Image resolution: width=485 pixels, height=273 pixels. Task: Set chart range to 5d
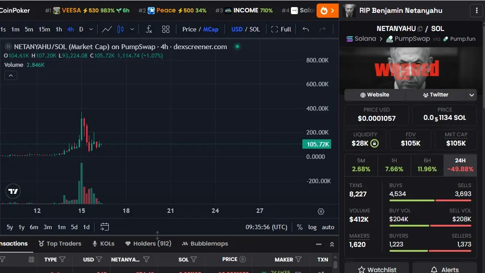pyautogui.click(x=74, y=227)
